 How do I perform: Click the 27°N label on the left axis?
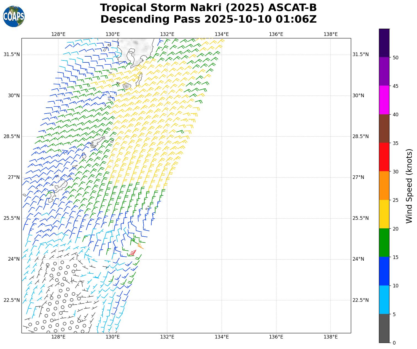point(14,177)
